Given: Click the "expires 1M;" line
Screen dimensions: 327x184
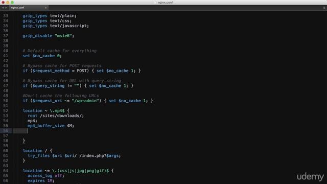Looking at the screenshot, I should [41, 180].
